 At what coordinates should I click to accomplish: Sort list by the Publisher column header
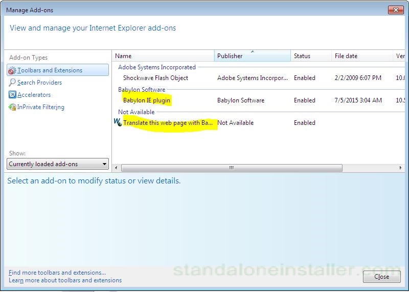(253, 56)
